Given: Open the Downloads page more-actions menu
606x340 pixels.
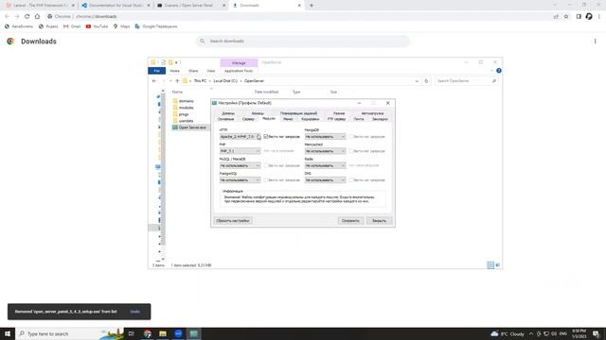Looking at the screenshot, I should click(596, 42).
